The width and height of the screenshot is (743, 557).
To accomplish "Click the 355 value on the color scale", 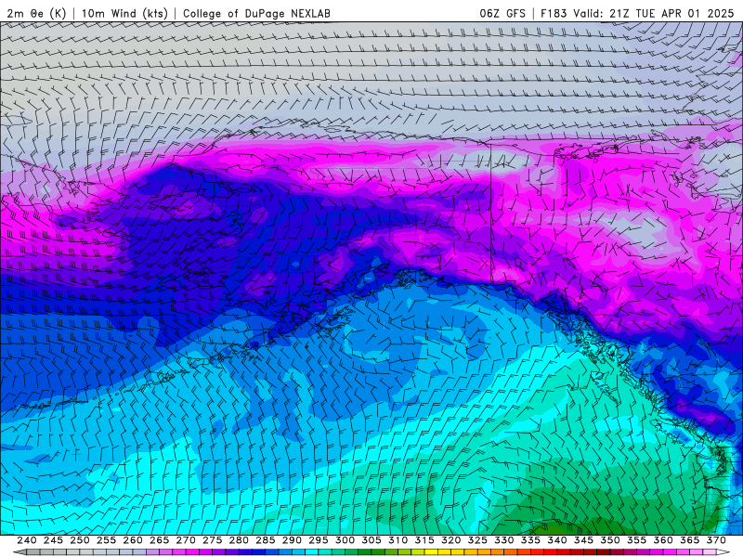I will tap(637, 540).
